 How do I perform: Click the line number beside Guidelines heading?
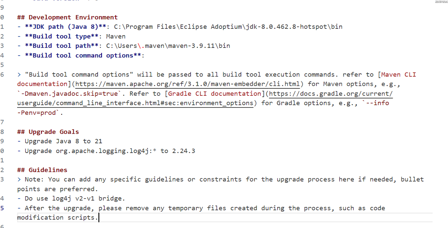point(2,170)
